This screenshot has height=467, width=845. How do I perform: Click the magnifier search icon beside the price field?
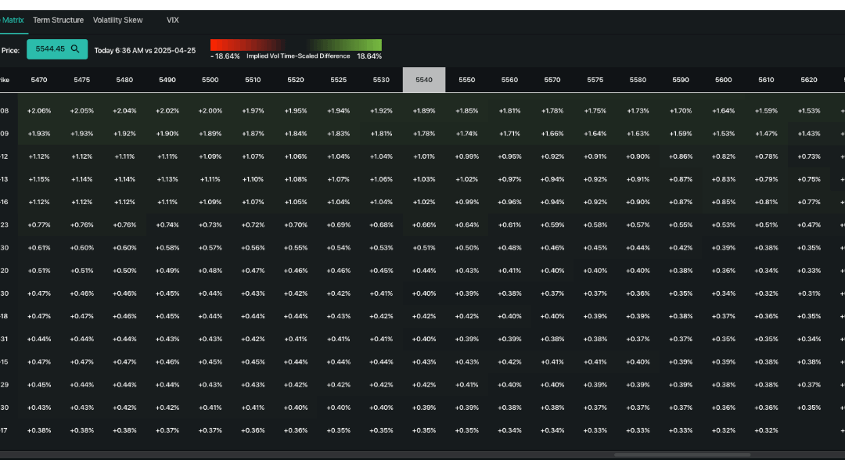[x=75, y=48]
